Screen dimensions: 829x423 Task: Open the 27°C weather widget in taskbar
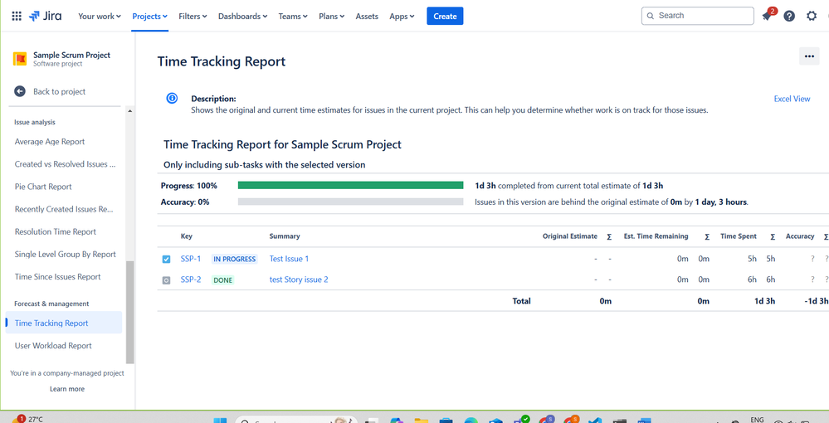(27, 419)
